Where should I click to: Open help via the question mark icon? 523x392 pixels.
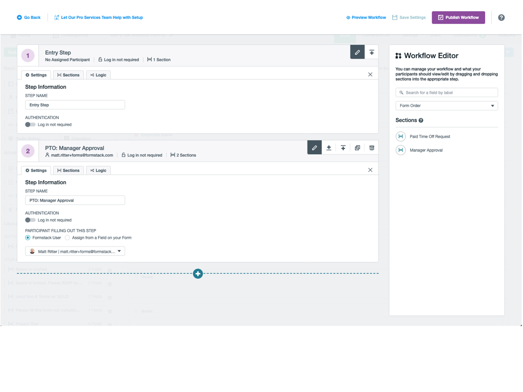click(501, 17)
